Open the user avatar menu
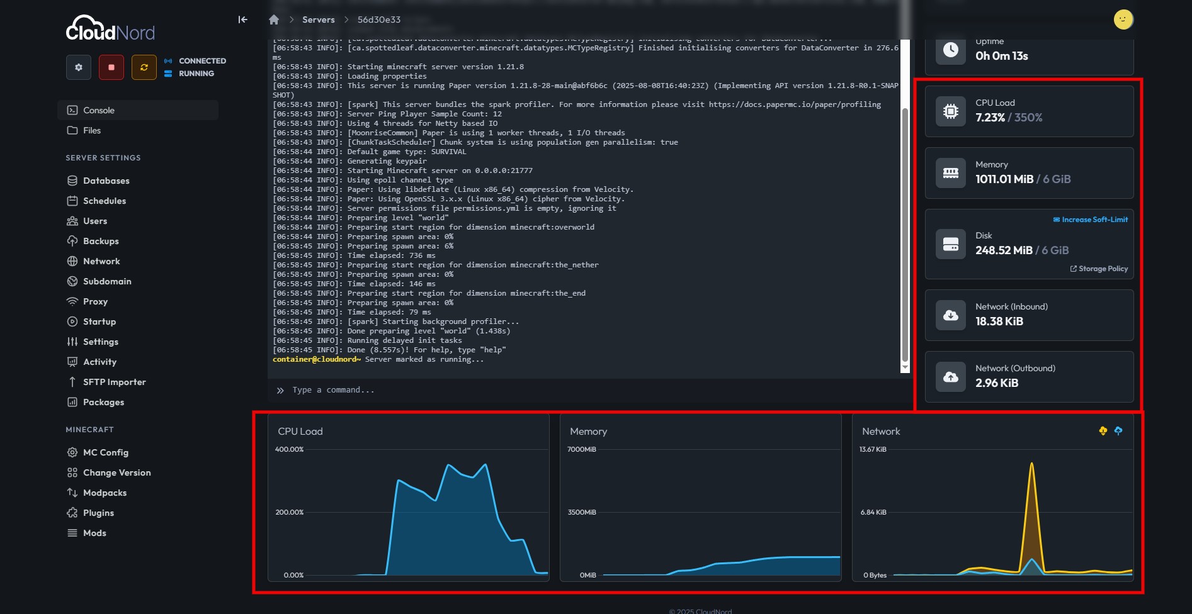The height and width of the screenshot is (614, 1192). click(x=1123, y=20)
